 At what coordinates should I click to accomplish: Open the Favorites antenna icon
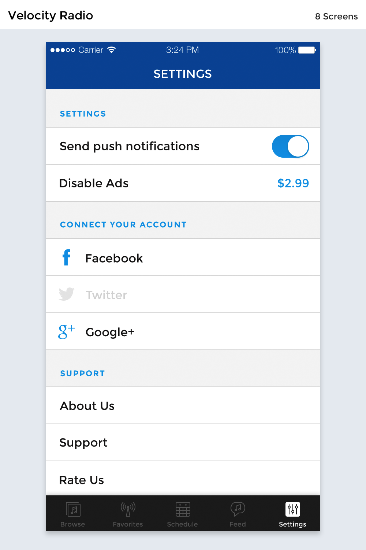click(x=128, y=509)
